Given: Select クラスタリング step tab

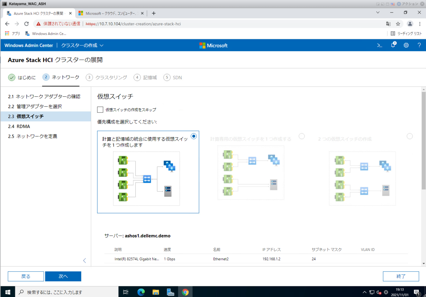Looking at the screenshot, I should coord(106,77).
